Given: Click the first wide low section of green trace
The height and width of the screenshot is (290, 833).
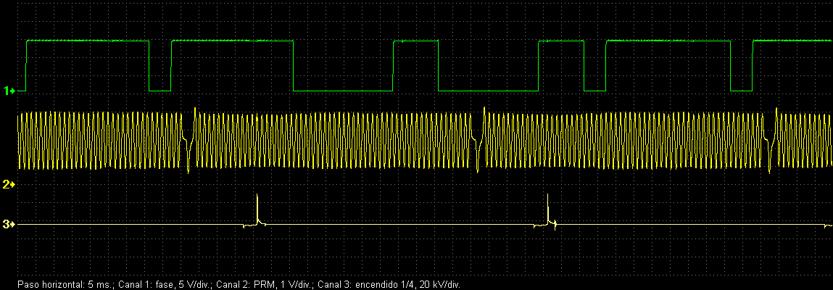Looking at the screenshot, I should coord(343,91).
